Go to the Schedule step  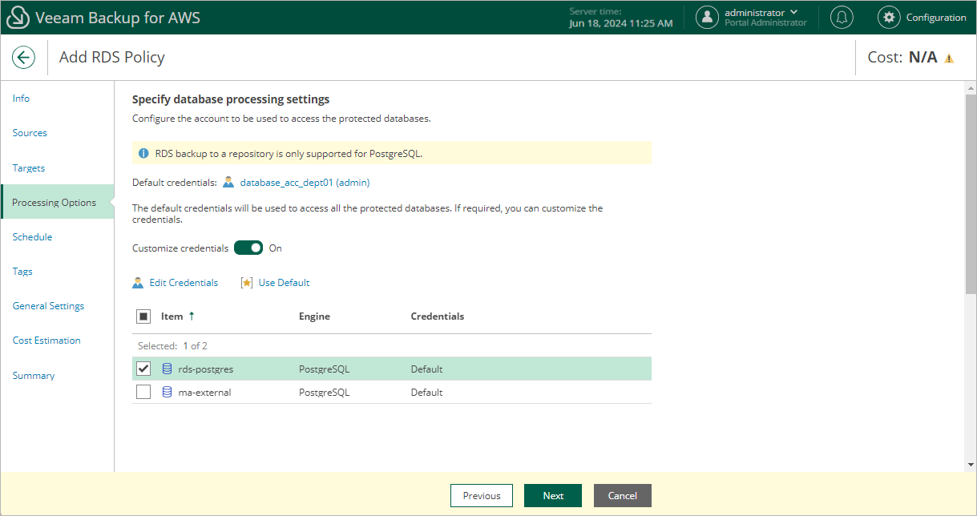pyautogui.click(x=32, y=237)
